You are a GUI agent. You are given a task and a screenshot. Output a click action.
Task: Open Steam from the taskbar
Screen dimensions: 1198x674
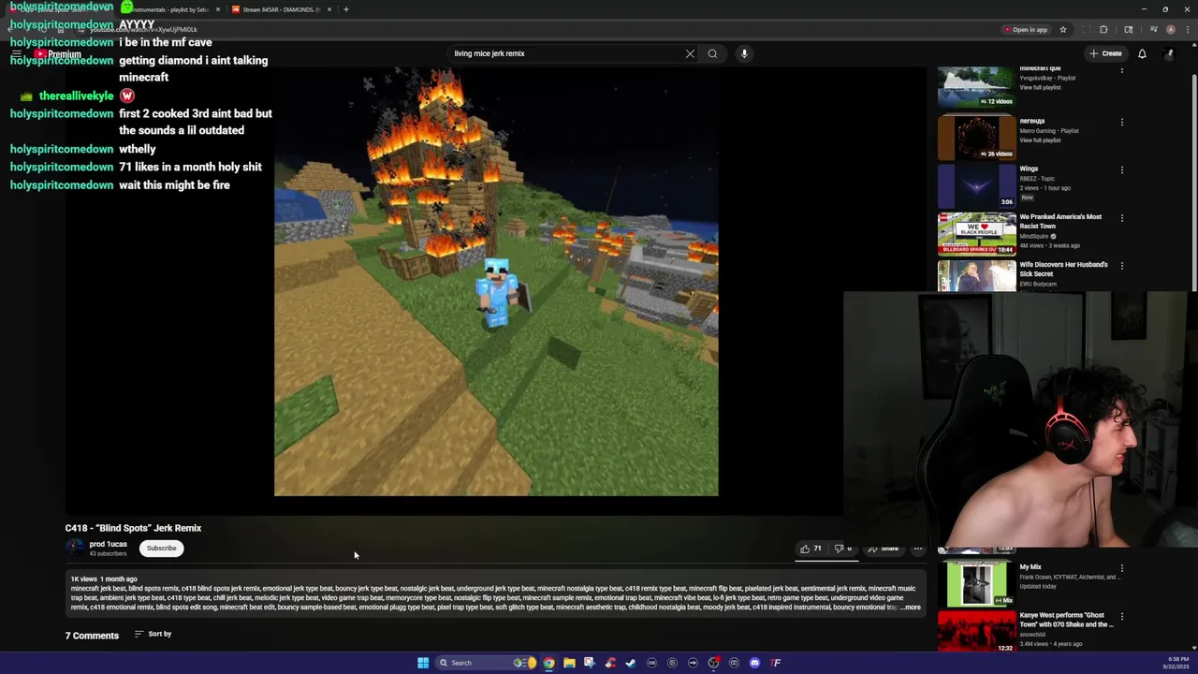pos(631,663)
